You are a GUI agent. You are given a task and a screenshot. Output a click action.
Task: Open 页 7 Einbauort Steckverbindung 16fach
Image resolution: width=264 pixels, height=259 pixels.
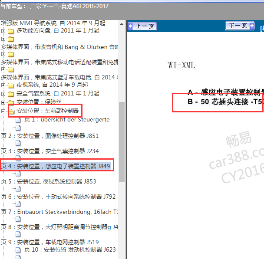point(59,212)
